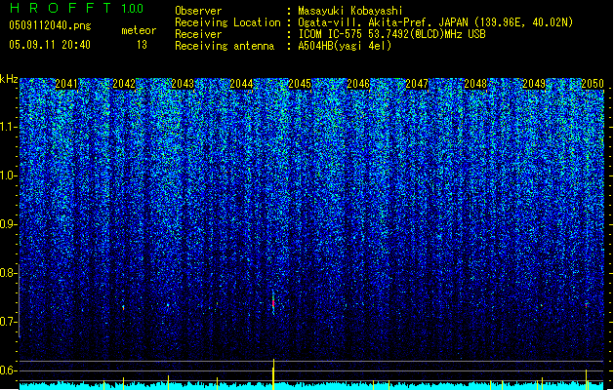The image size is (614, 390).
Task: Click the Receiving Location label
Action: pyautogui.click(x=227, y=22)
